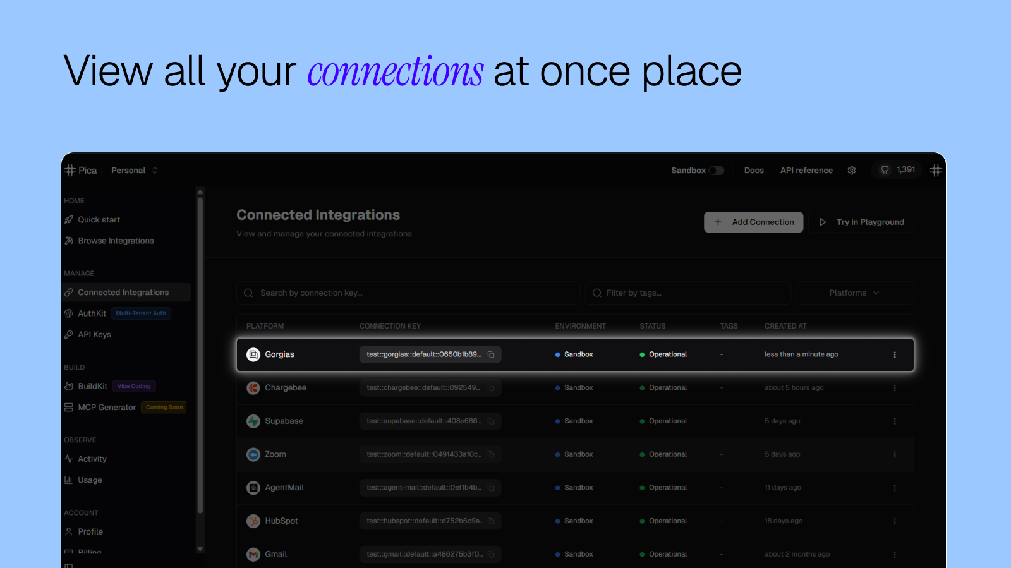Copy the Gorgias connection key
Screen dimensions: 1011x568
(491, 354)
